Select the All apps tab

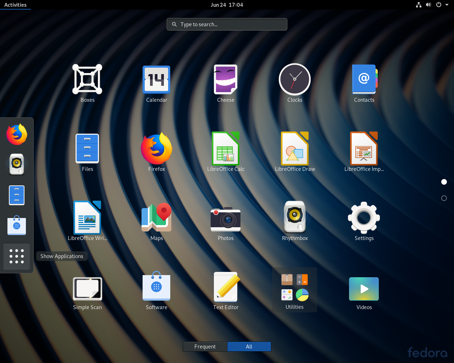pos(249,346)
